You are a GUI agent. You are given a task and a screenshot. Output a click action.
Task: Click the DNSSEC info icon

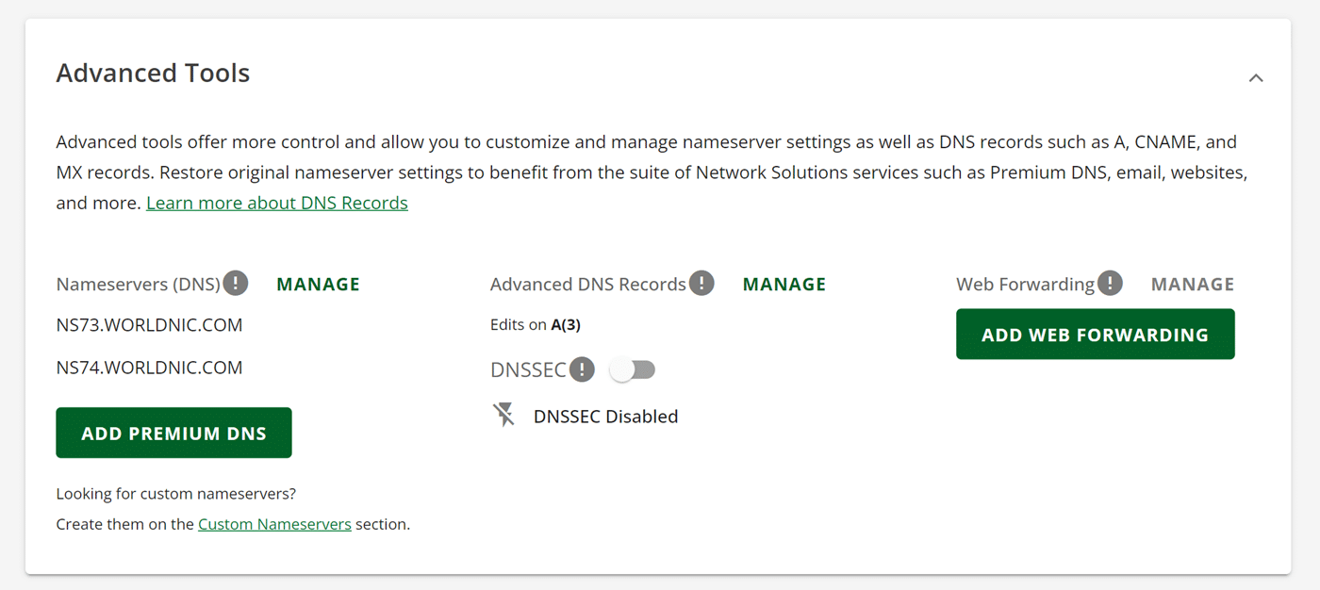coord(583,369)
